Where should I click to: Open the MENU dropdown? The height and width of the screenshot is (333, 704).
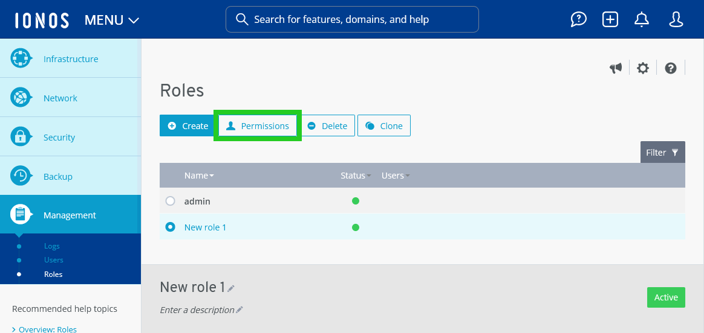pyautogui.click(x=112, y=20)
